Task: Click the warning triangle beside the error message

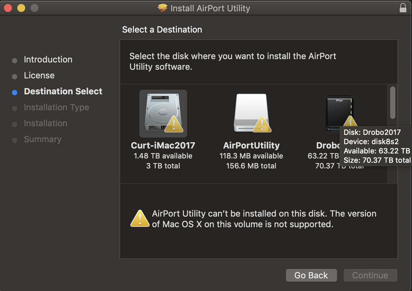Action: 140,219
